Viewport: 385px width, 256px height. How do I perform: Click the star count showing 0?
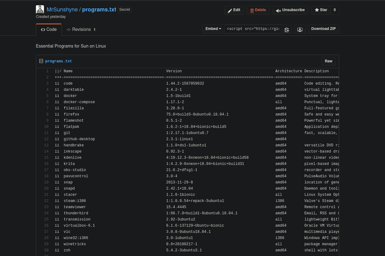334,10
